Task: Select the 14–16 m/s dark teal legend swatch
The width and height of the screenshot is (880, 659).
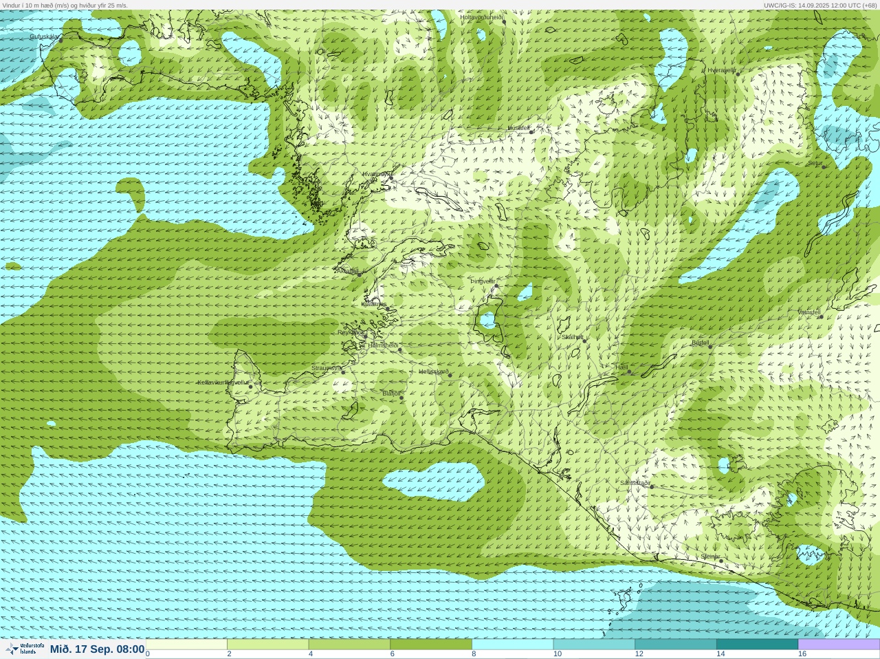Action: (x=757, y=645)
